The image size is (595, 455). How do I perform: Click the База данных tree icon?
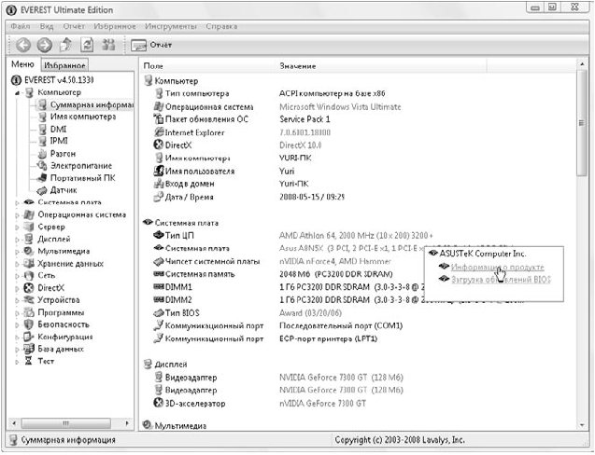[29, 349]
